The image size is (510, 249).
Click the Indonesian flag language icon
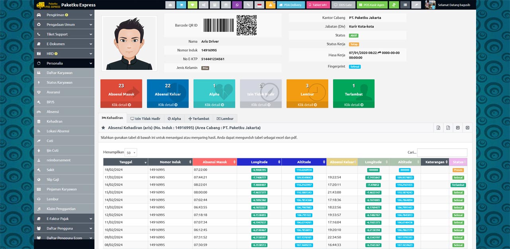click(x=259, y=5)
